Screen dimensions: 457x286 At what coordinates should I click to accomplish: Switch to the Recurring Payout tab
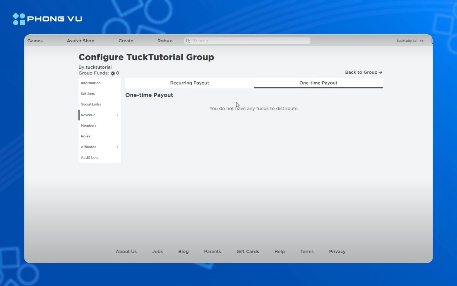point(189,83)
